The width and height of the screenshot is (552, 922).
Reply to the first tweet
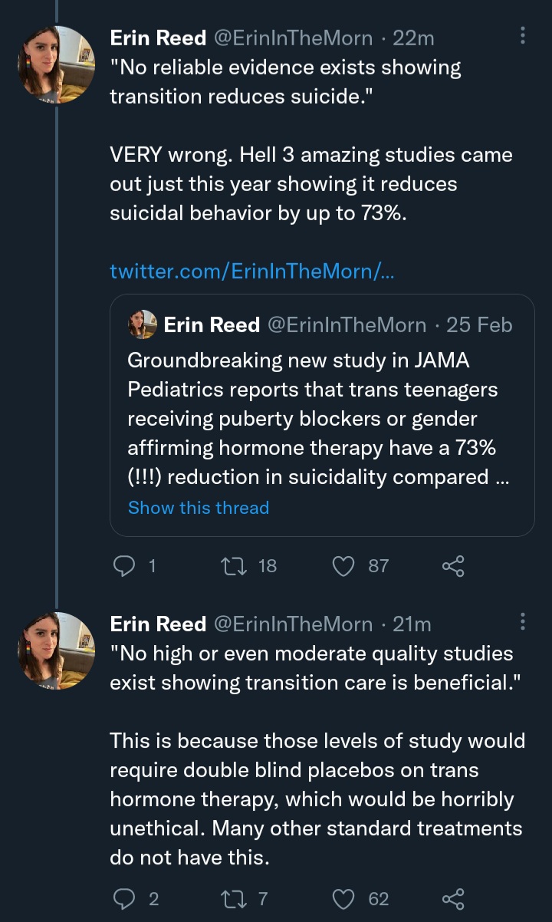coord(124,566)
